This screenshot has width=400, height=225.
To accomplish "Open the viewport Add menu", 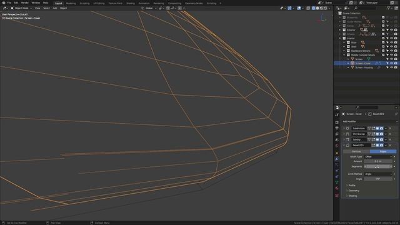I will 55,8.
